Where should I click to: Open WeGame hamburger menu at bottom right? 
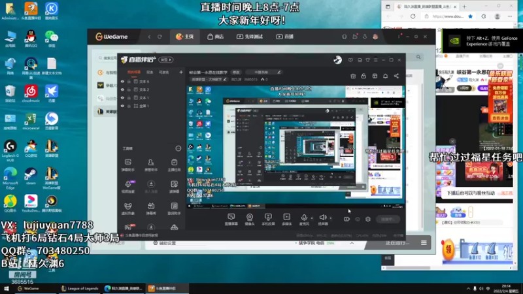pyautogui.click(x=424, y=243)
